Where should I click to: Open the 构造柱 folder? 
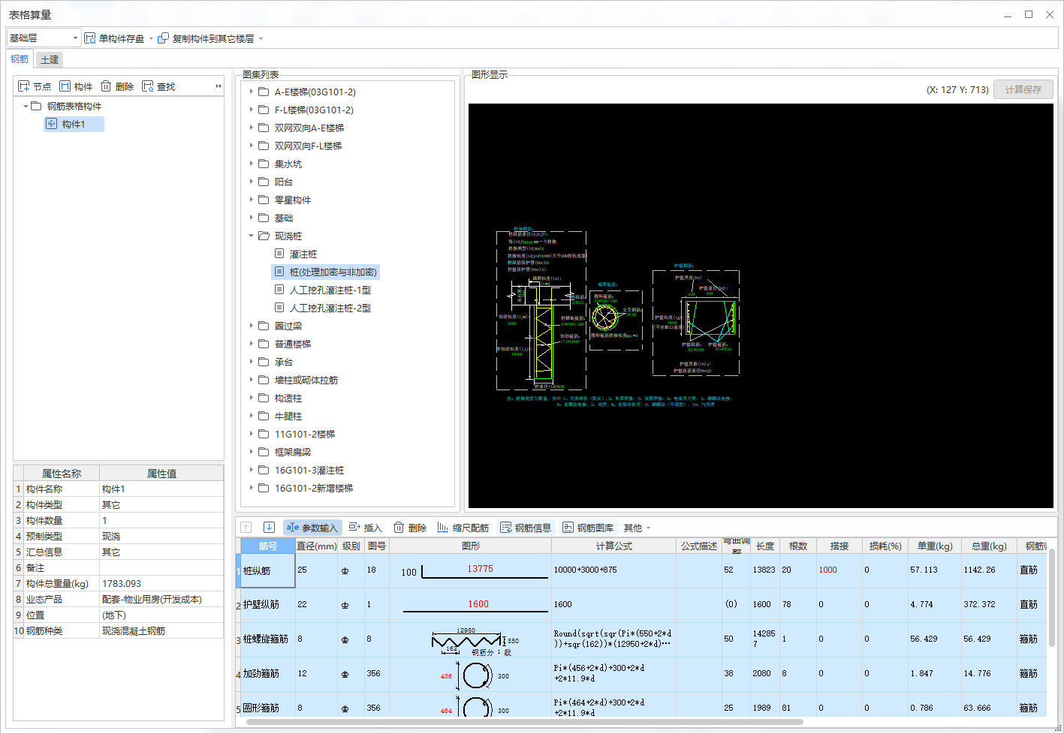[288, 398]
